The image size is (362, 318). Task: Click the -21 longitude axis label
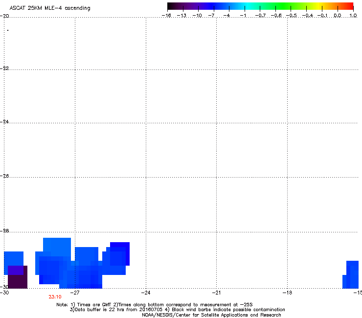(216, 293)
